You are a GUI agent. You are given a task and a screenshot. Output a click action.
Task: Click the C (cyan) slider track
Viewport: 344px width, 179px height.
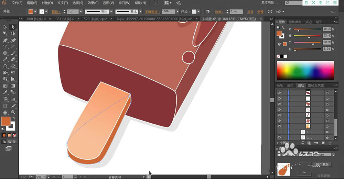coord(307,29)
